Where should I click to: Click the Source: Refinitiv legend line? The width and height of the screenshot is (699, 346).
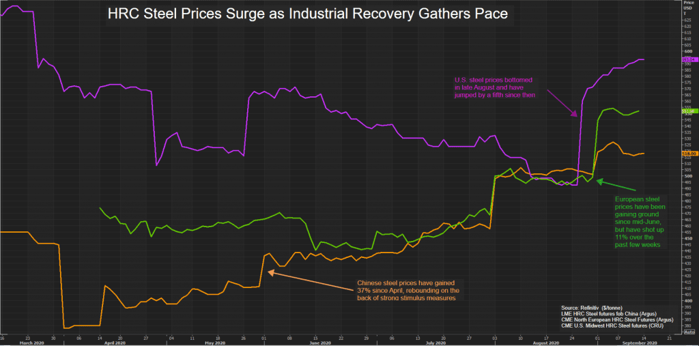(x=594, y=308)
